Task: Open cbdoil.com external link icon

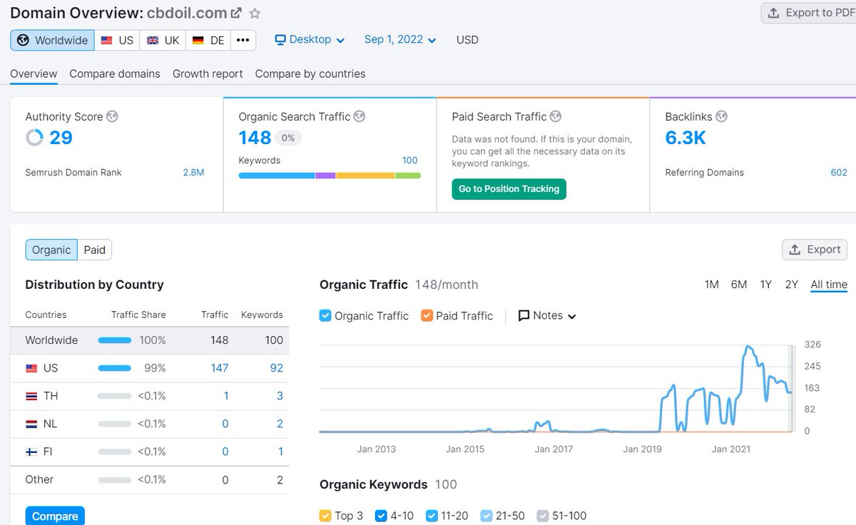Action: tap(237, 13)
